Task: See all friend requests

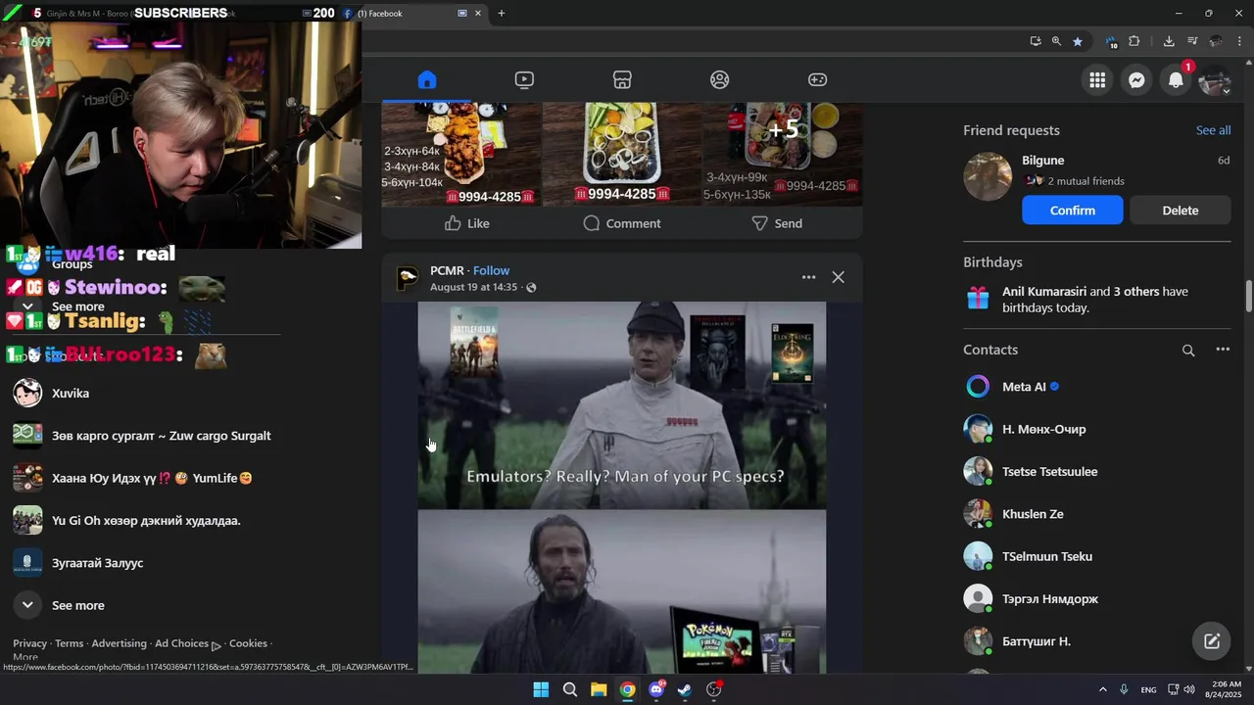Action: click(1213, 130)
